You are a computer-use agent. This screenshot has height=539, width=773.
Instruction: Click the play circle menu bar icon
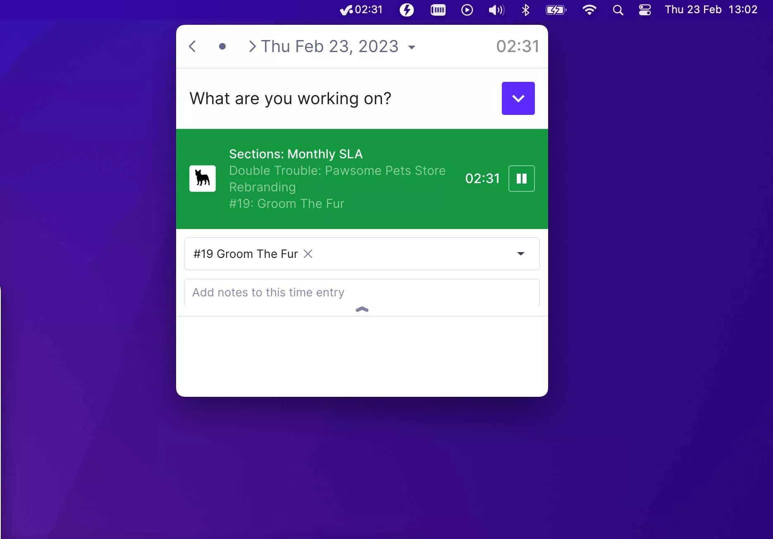(467, 10)
